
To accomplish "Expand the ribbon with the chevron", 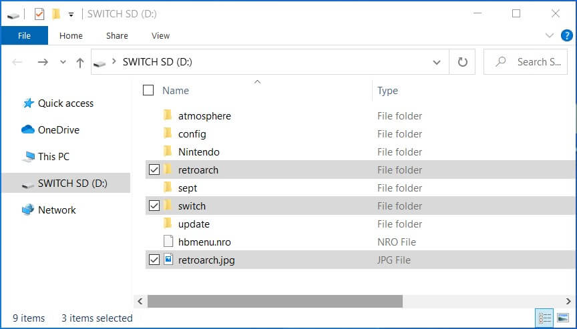I will (x=550, y=35).
